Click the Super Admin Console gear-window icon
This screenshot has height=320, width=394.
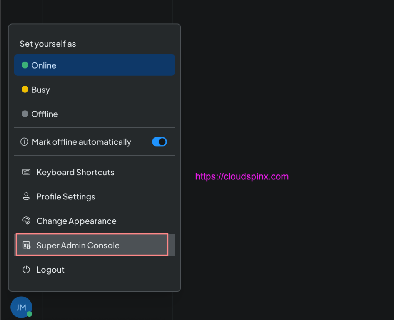tap(27, 245)
